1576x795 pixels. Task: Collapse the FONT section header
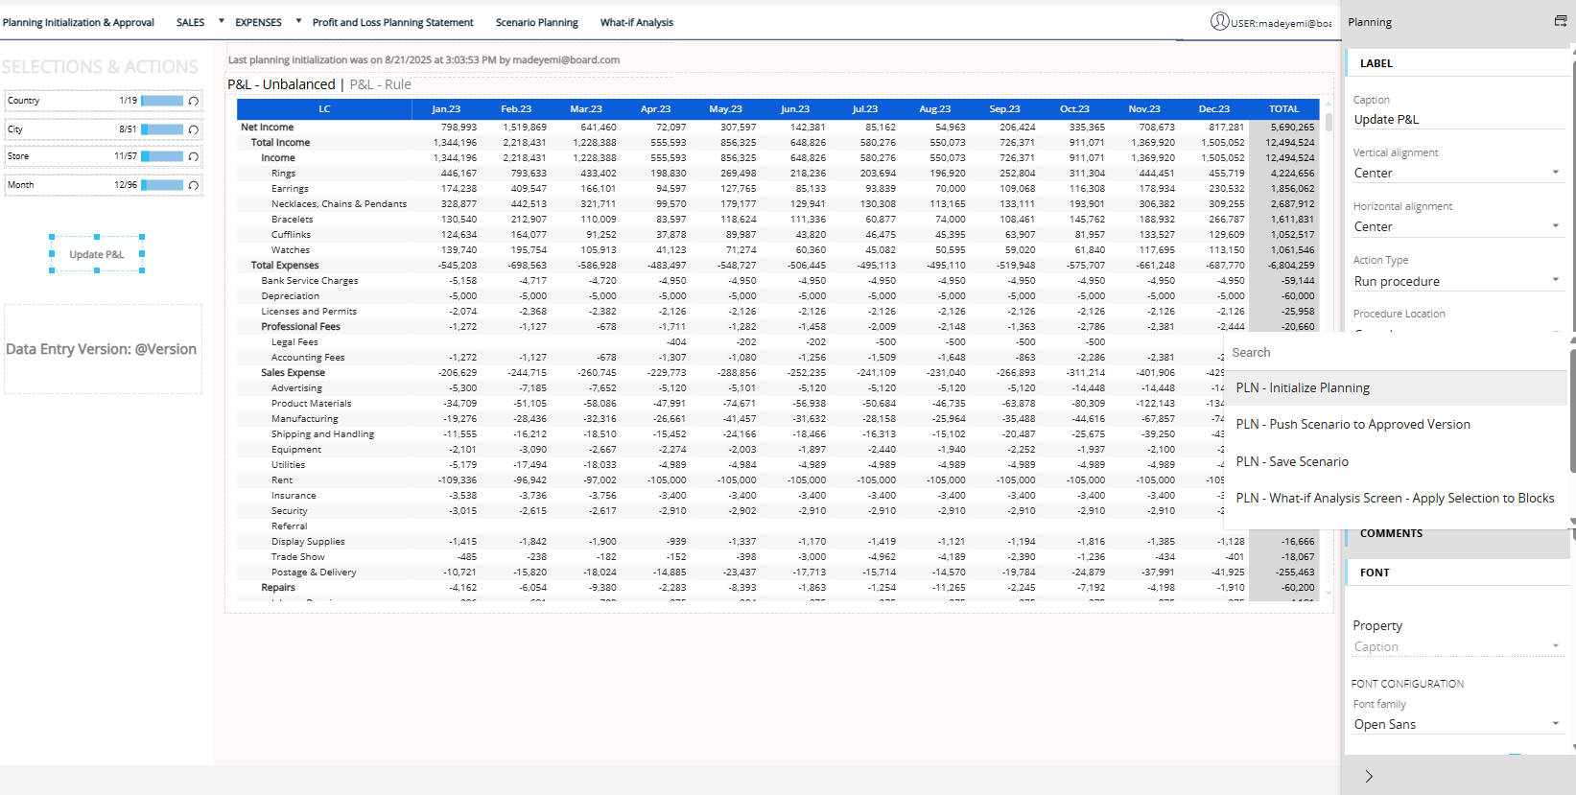[x=1456, y=573]
